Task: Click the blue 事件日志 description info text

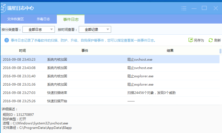Action: 83,40
